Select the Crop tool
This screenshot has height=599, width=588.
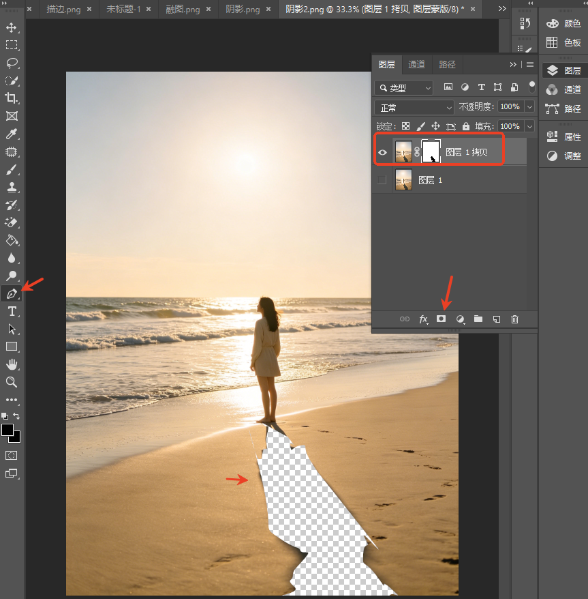[12, 98]
